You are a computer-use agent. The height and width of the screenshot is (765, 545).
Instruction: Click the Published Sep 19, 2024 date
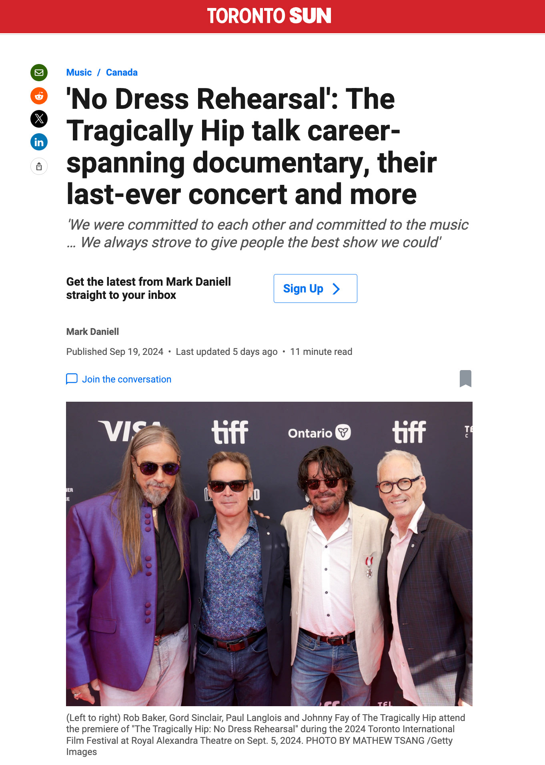[x=115, y=352]
